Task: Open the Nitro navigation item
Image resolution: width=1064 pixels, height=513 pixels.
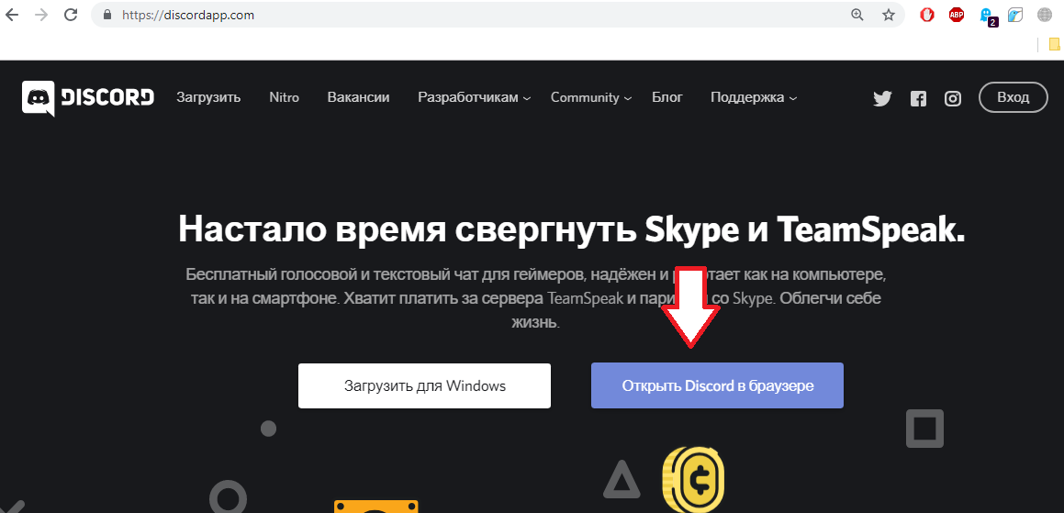Action: pyautogui.click(x=284, y=97)
